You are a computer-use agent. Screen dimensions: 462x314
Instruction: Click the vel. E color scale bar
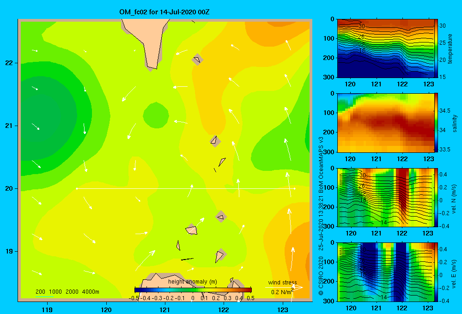point(436,272)
